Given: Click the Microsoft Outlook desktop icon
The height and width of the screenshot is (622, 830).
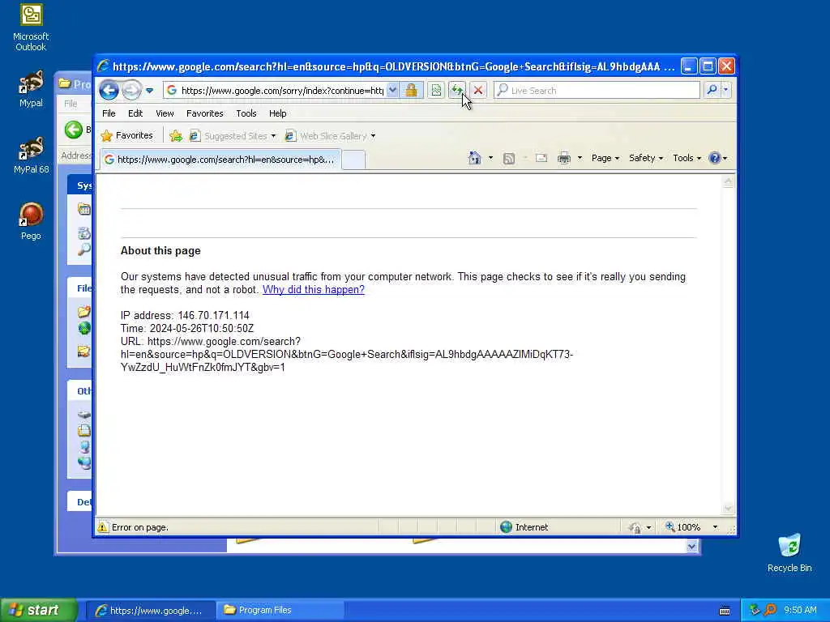Looking at the screenshot, I should point(32,28).
